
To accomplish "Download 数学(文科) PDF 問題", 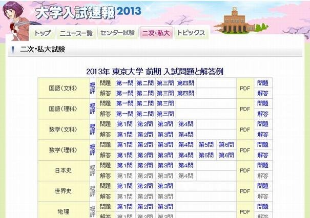I will pos(263,124).
